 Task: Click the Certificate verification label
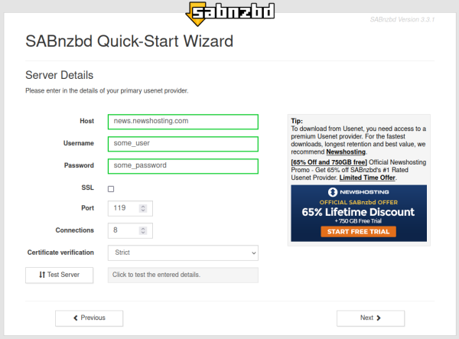[60, 253]
